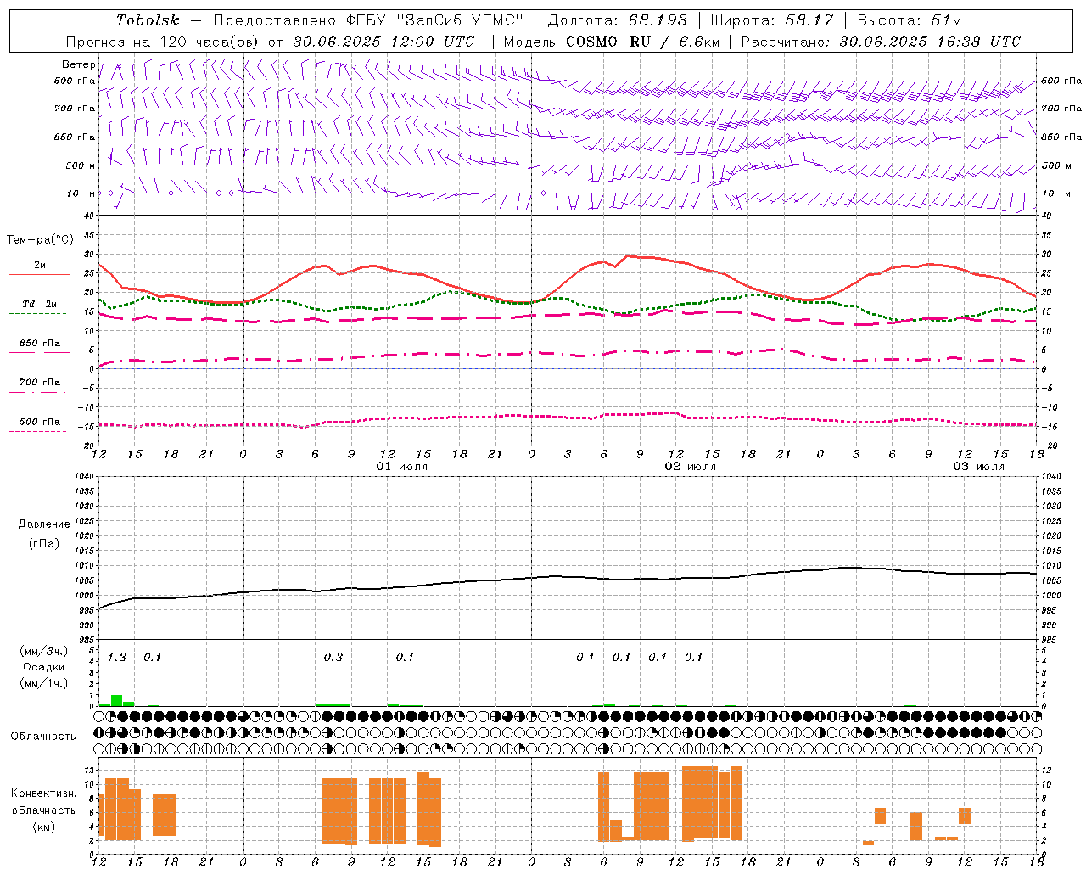Click the Рассчитано: 30.06.2025 16:38 UTC timestamp
Screen dimensions: 1086x869
coord(881,42)
